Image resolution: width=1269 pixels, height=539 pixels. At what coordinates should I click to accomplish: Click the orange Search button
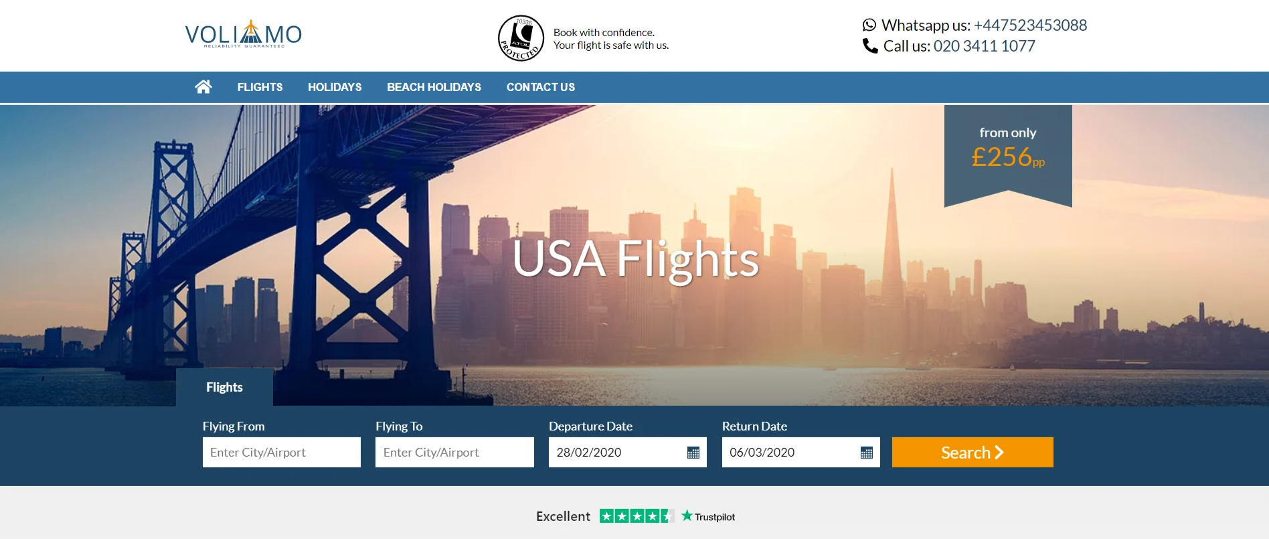972,453
